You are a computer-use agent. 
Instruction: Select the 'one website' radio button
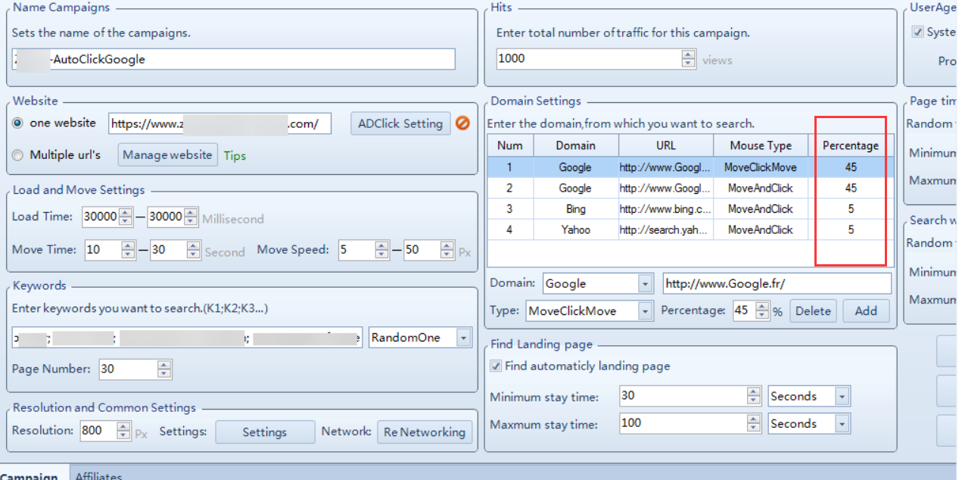coord(18,123)
